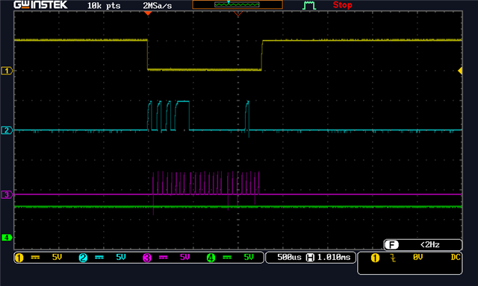Click the 500us time base readout
This screenshot has width=478, height=286.
[289, 258]
